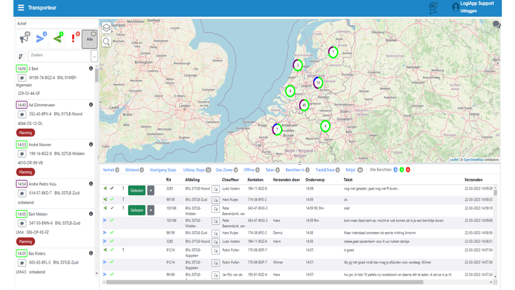Toggle the red exclamation urgent filter
515x290 pixels.
tap(73, 39)
